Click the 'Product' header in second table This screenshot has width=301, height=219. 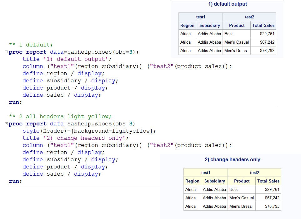tap(241, 181)
